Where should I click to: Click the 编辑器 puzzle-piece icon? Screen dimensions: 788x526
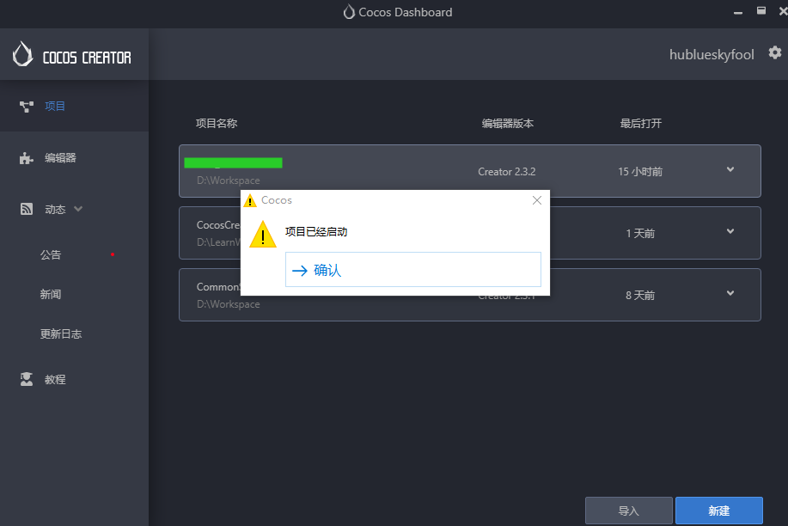pos(27,158)
